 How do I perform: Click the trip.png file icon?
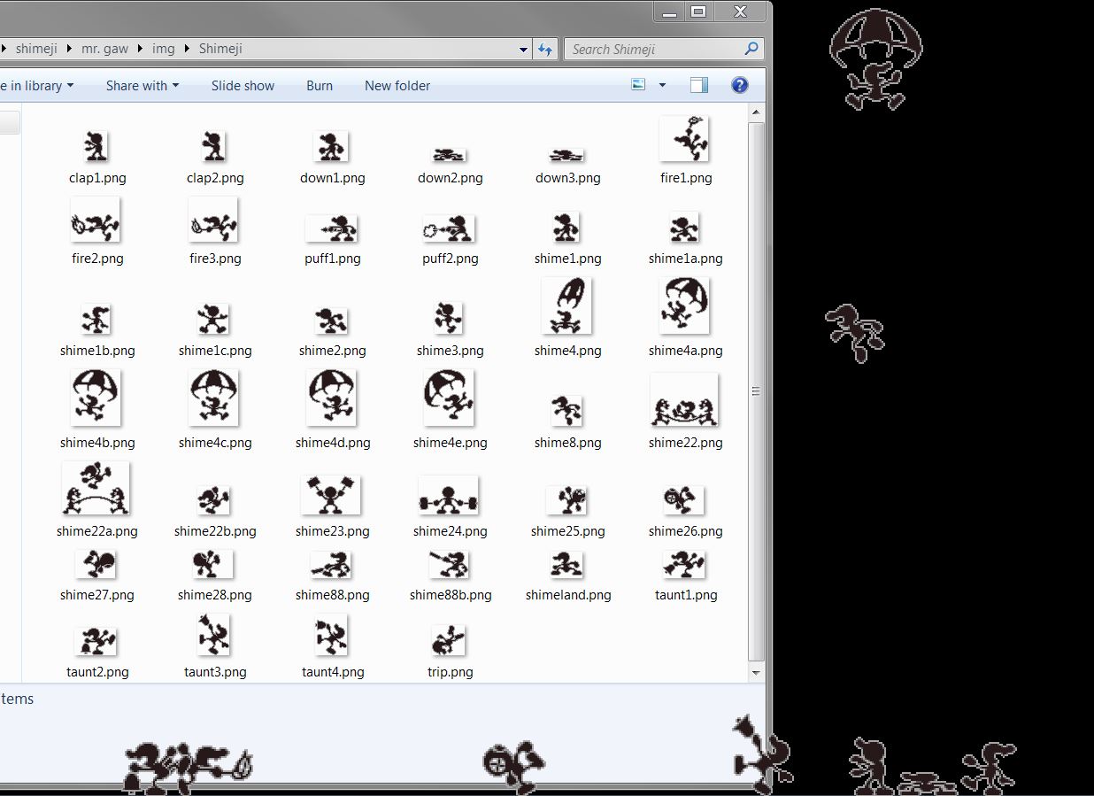coord(449,640)
